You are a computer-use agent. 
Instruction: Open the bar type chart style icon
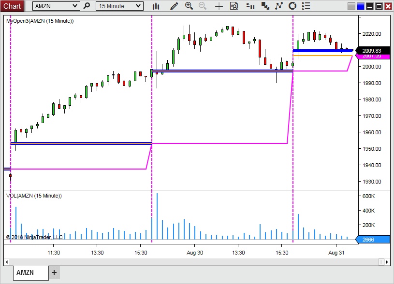(156, 6)
